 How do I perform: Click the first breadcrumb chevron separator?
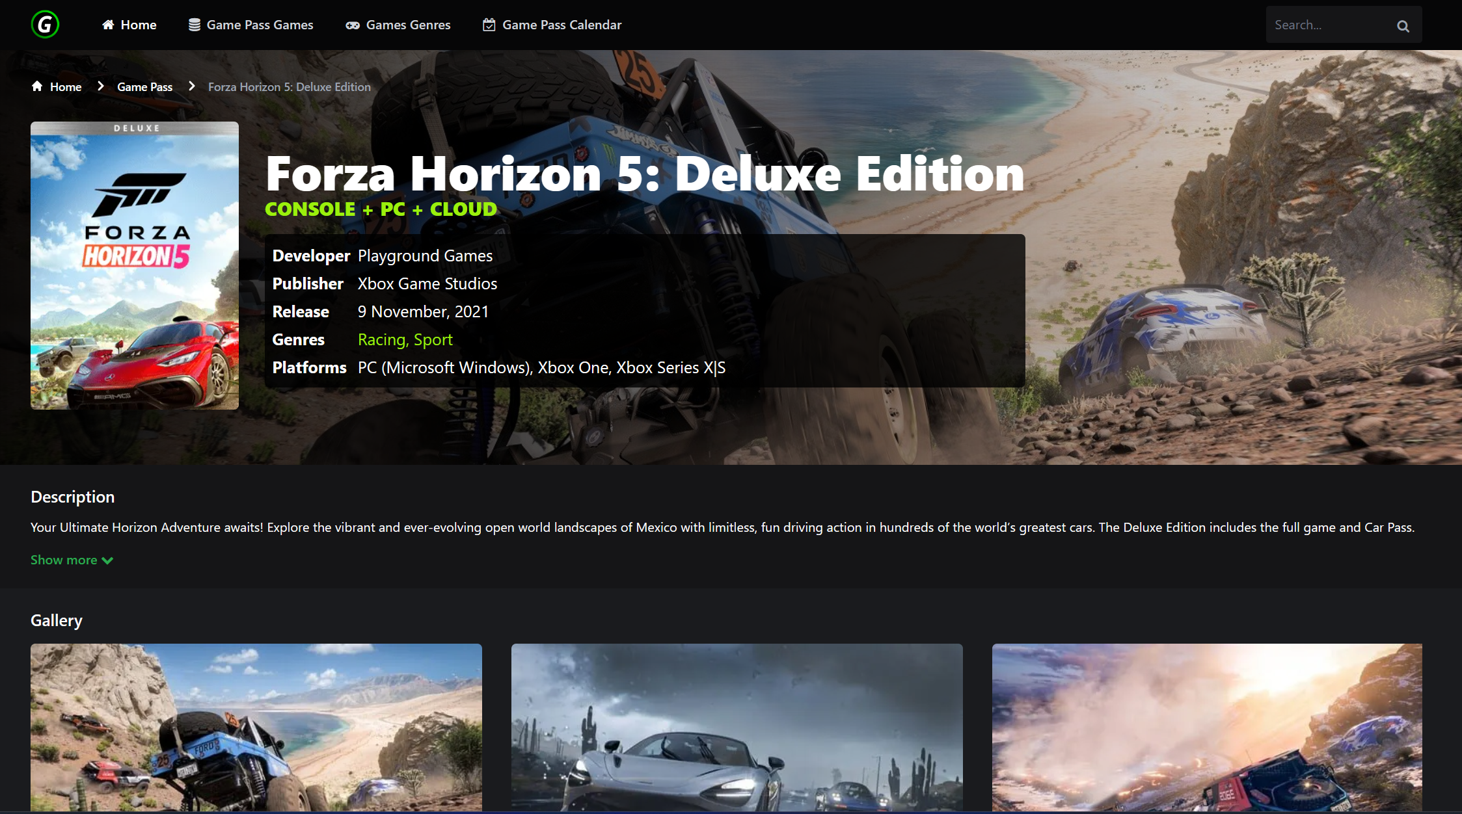[x=100, y=86]
